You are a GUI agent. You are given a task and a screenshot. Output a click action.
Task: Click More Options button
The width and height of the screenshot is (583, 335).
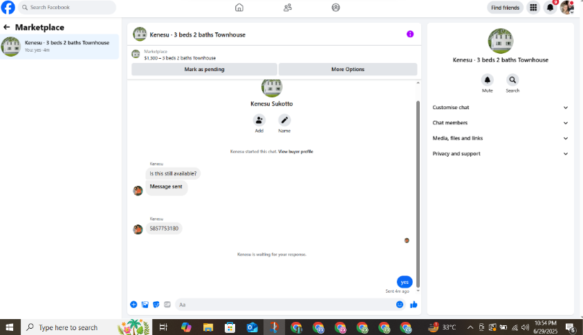click(x=348, y=69)
